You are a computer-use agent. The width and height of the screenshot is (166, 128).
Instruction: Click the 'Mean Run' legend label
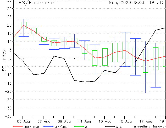click(x=31, y=127)
